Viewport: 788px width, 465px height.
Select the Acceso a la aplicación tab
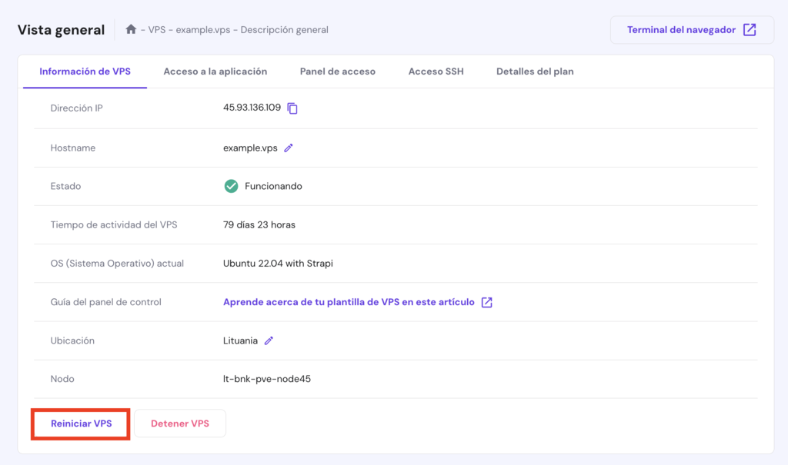click(215, 71)
